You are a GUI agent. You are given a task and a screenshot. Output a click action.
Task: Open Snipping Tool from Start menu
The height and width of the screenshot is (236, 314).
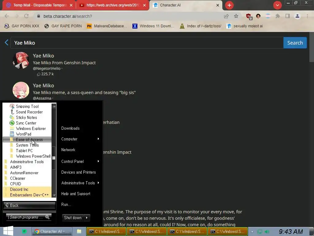click(x=27, y=106)
